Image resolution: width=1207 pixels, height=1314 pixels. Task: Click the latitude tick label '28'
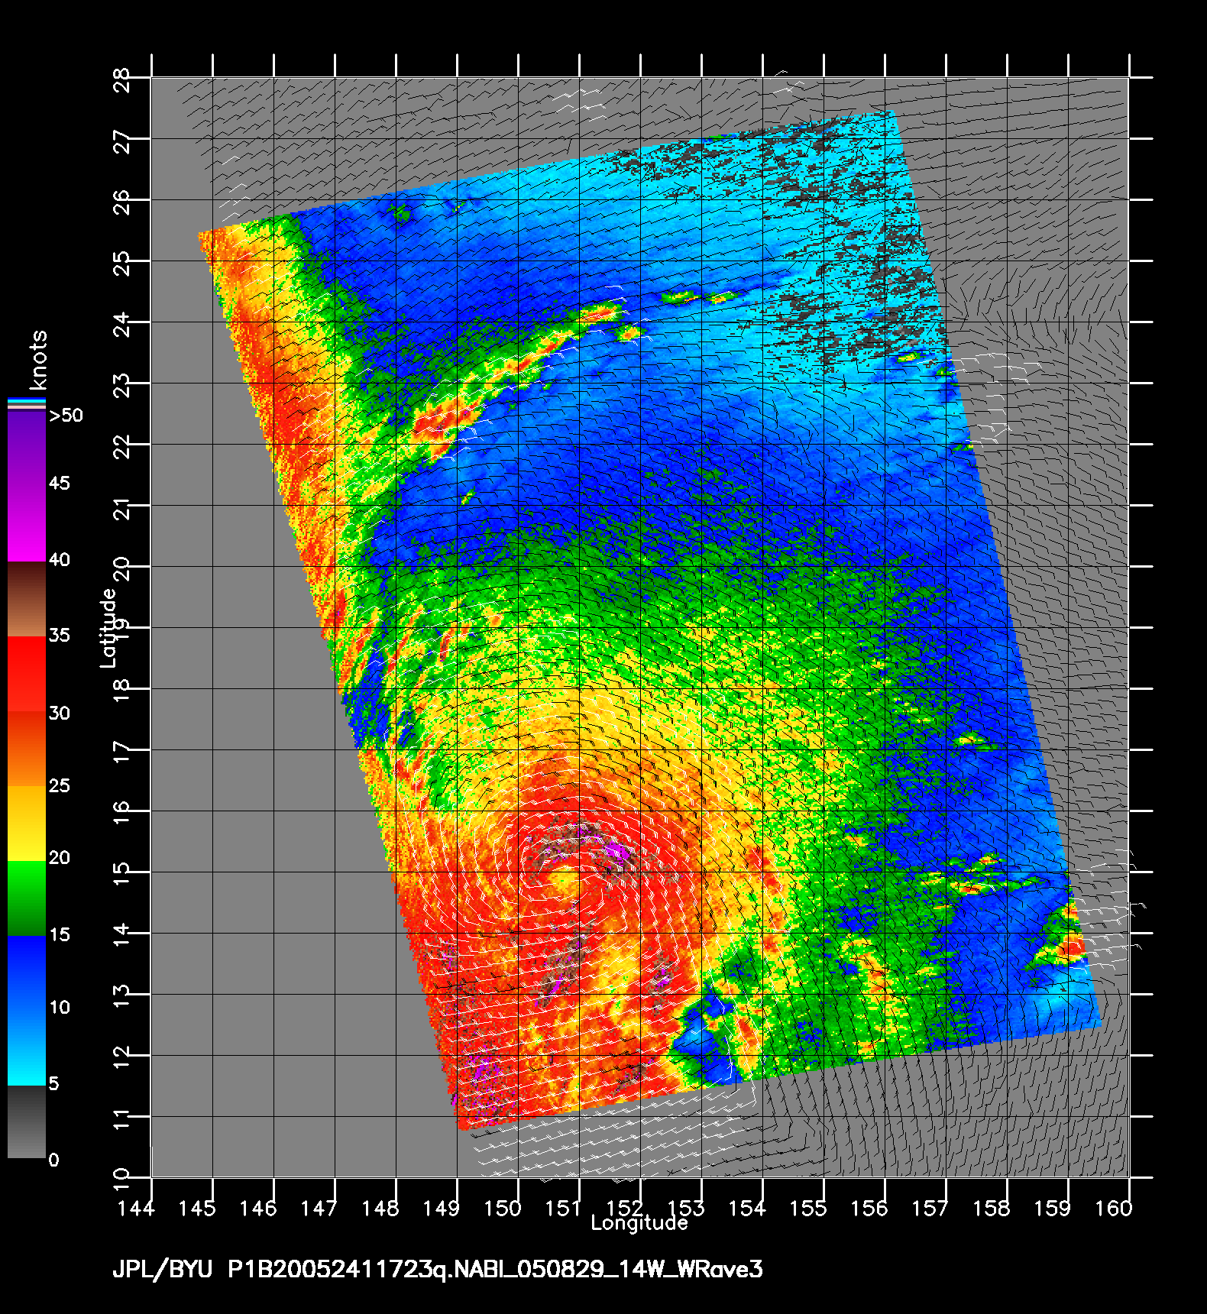122,79
